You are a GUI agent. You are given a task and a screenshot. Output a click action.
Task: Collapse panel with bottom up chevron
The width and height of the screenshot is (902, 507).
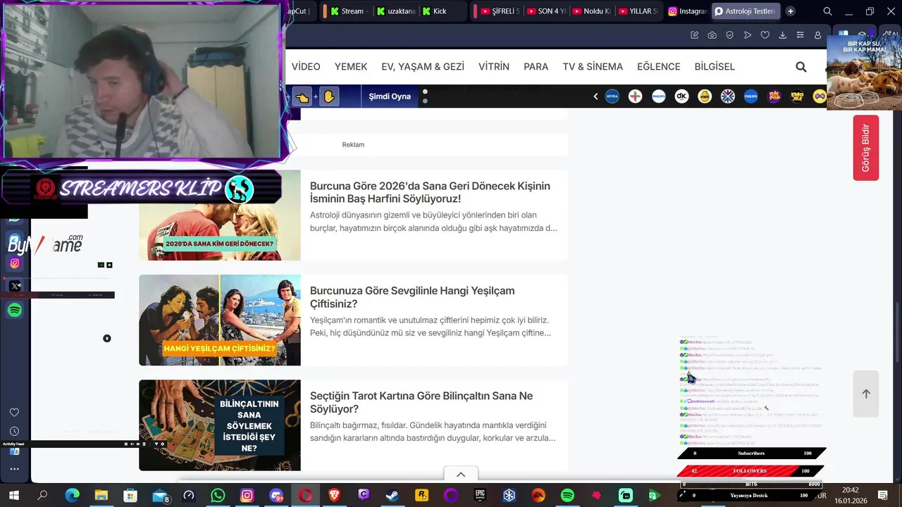pos(461,475)
